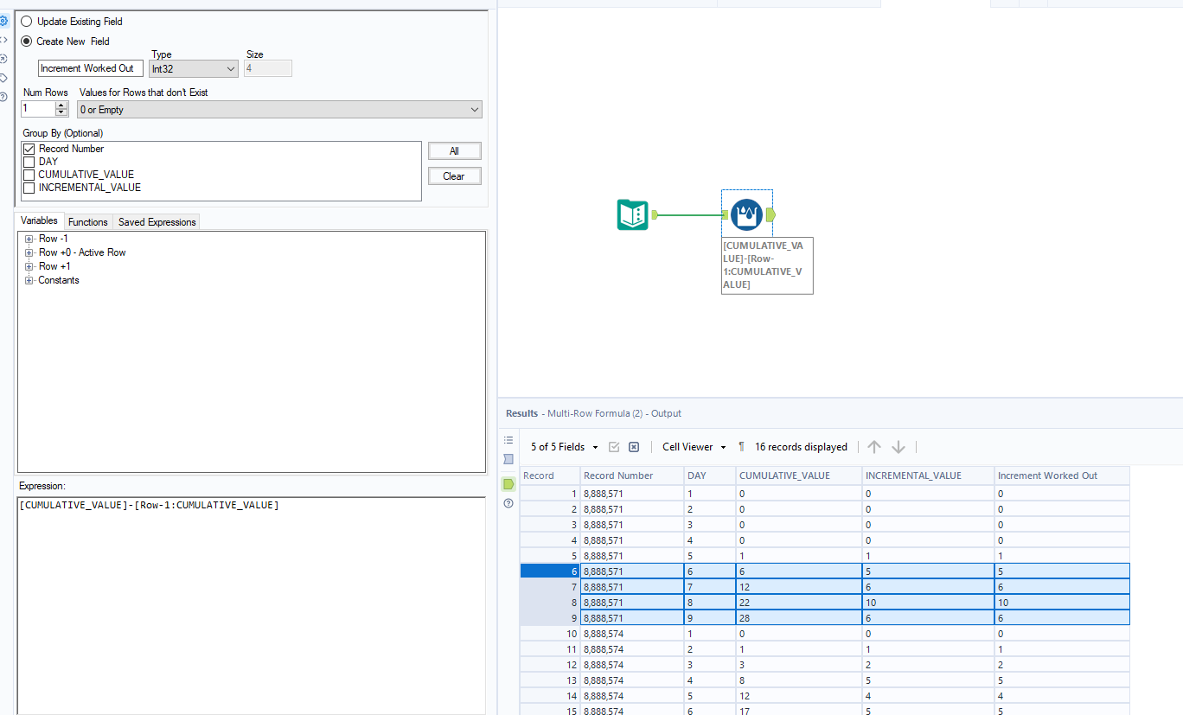Uncheck the Record Number group-by checkbox
Image resolution: width=1183 pixels, height=715 pixels.
tap(29, 148)
